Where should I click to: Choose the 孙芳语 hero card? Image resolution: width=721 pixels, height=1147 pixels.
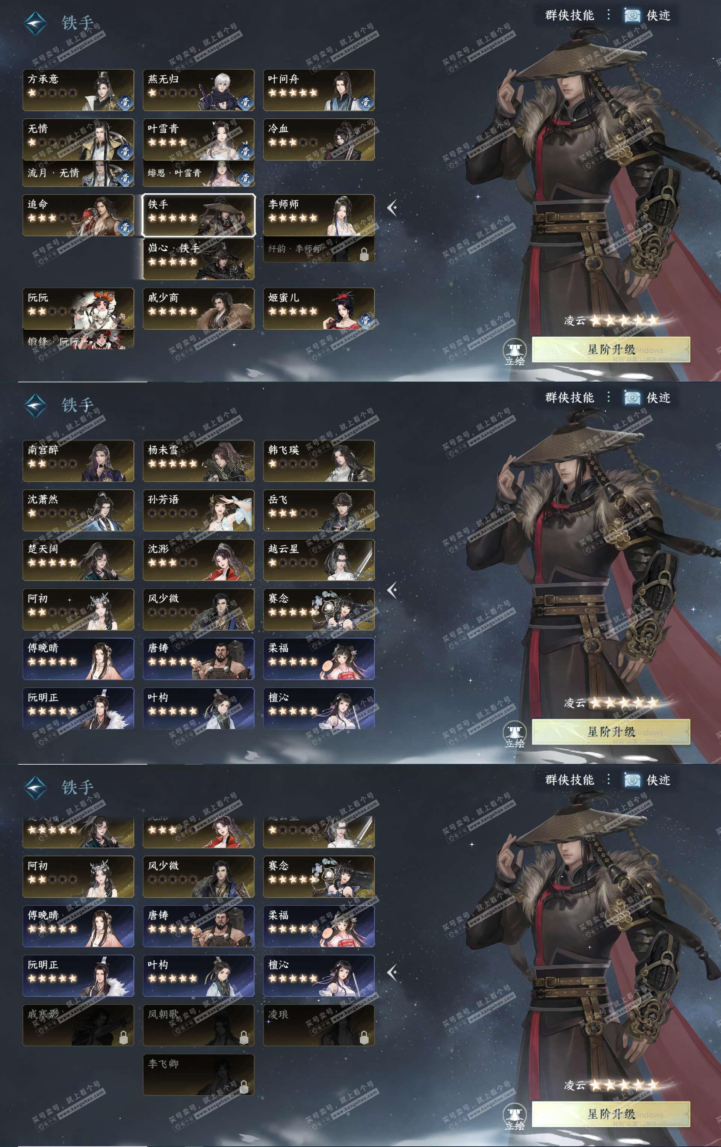click(x=199, y=510)
